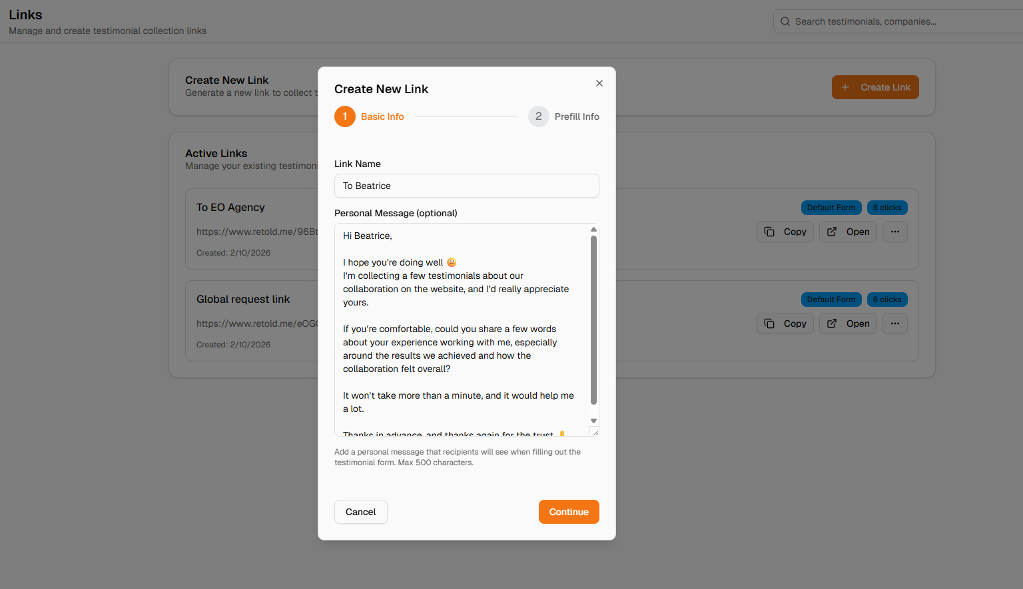Click the magnifying glass search icon
This screenshot has height=589, width=1023.
[785, 21]
